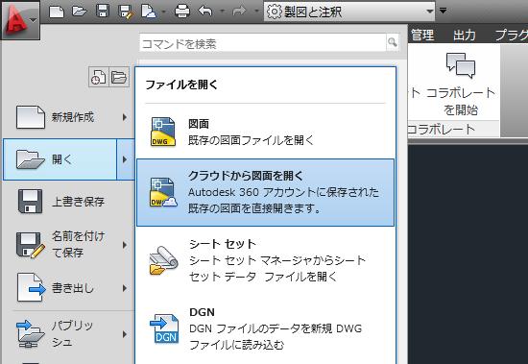Screen dimensions: 528x364
Task: Click the 開く folder icon in menu
Action: 31,159
